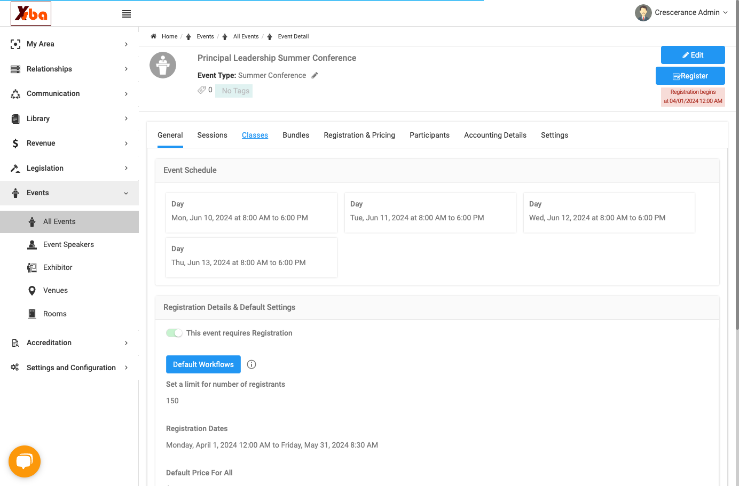
Task: Open the Registration & Pricing tab
Action: tap(359, 136)
